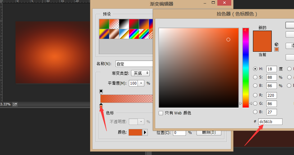
Task: Click the export icon in the status bar
Action: coord(15,104)
